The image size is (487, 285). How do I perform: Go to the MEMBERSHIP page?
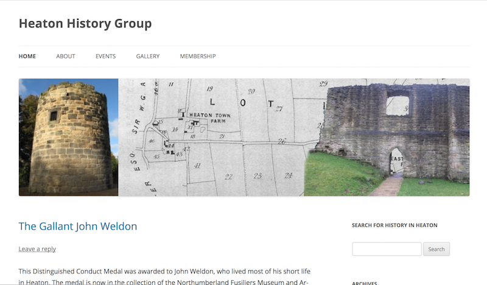(198, 56)
